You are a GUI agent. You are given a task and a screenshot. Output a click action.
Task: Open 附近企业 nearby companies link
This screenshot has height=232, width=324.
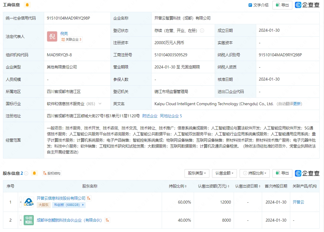150,116
